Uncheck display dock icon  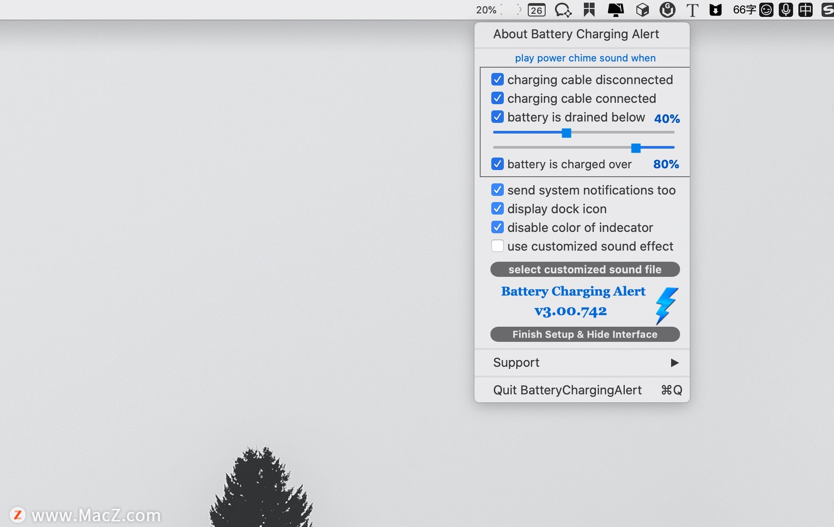498,209
